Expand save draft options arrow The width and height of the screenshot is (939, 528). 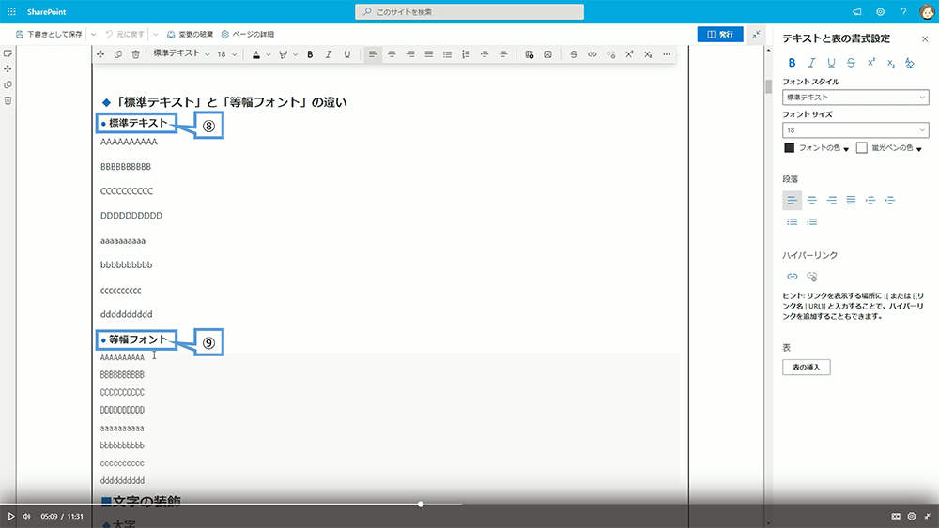(93, 35)
